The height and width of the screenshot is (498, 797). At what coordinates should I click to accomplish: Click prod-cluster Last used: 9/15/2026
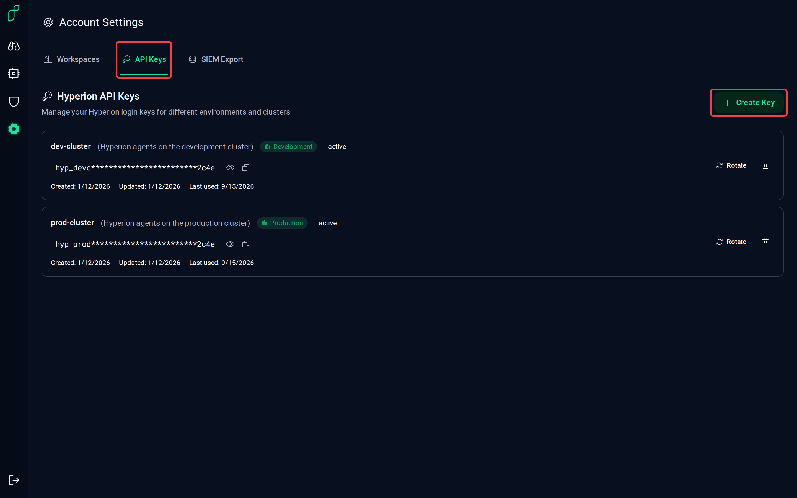tap(221, 263)
